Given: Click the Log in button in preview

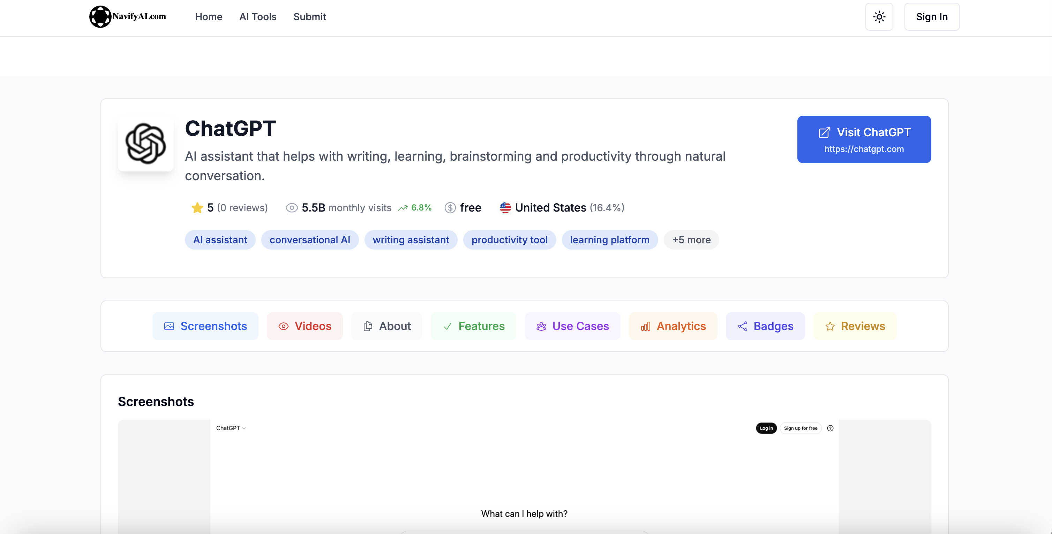Looking at the screenshot, I should 766,428.
